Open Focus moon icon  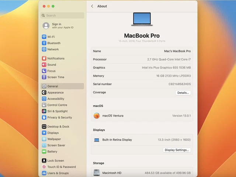point(44,71)
